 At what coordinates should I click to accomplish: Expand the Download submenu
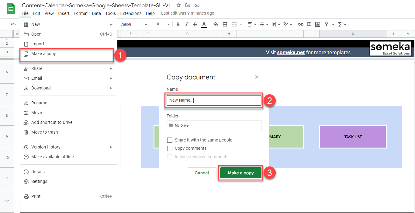[x=68, y=88]
